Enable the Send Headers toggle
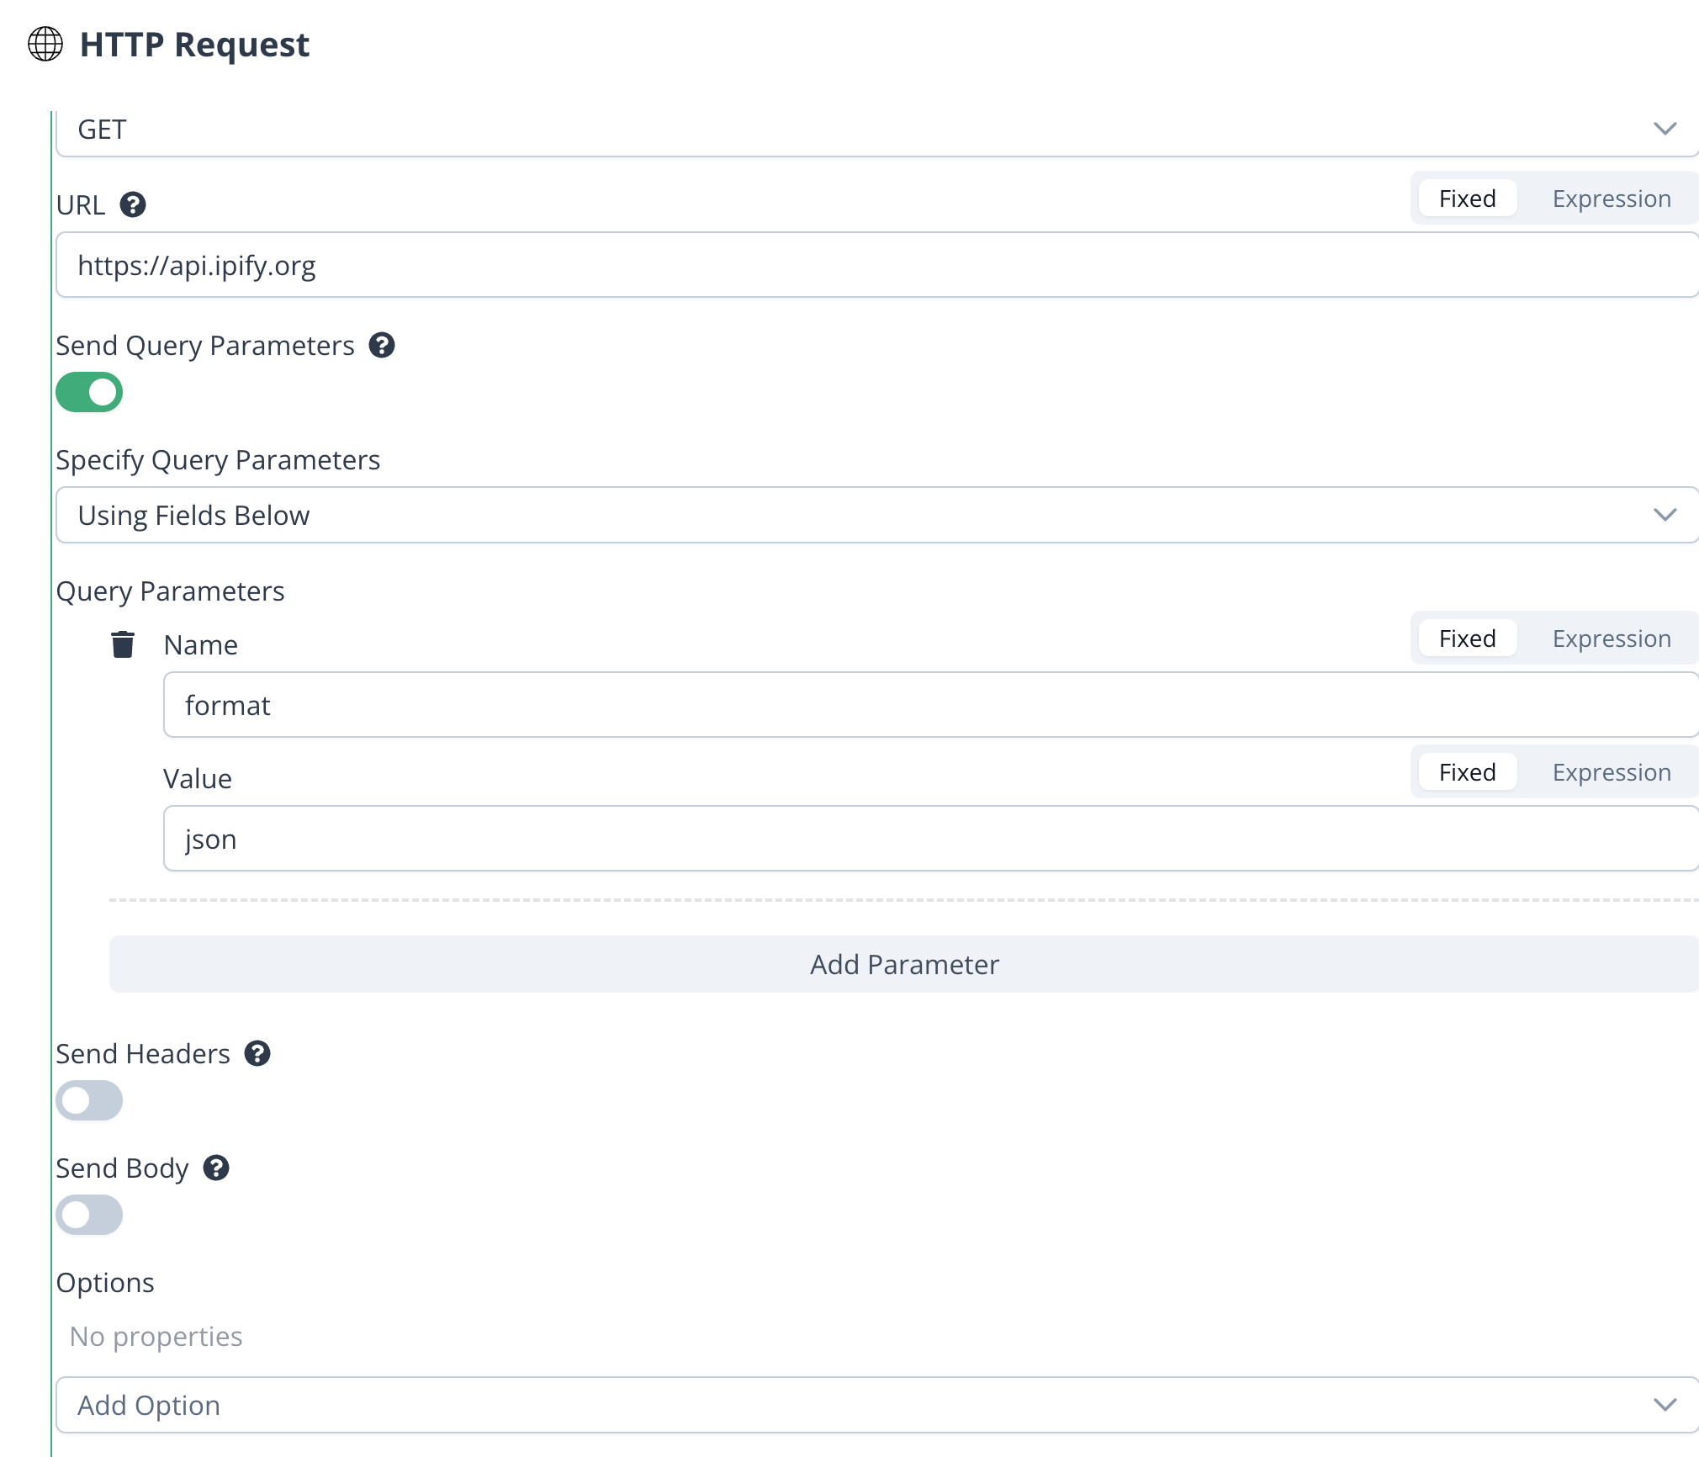1699x1457 pixels. (90, 1100)
